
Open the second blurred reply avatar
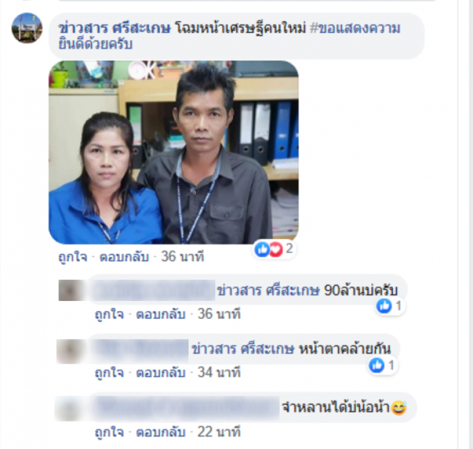click(x=70, y=351)
